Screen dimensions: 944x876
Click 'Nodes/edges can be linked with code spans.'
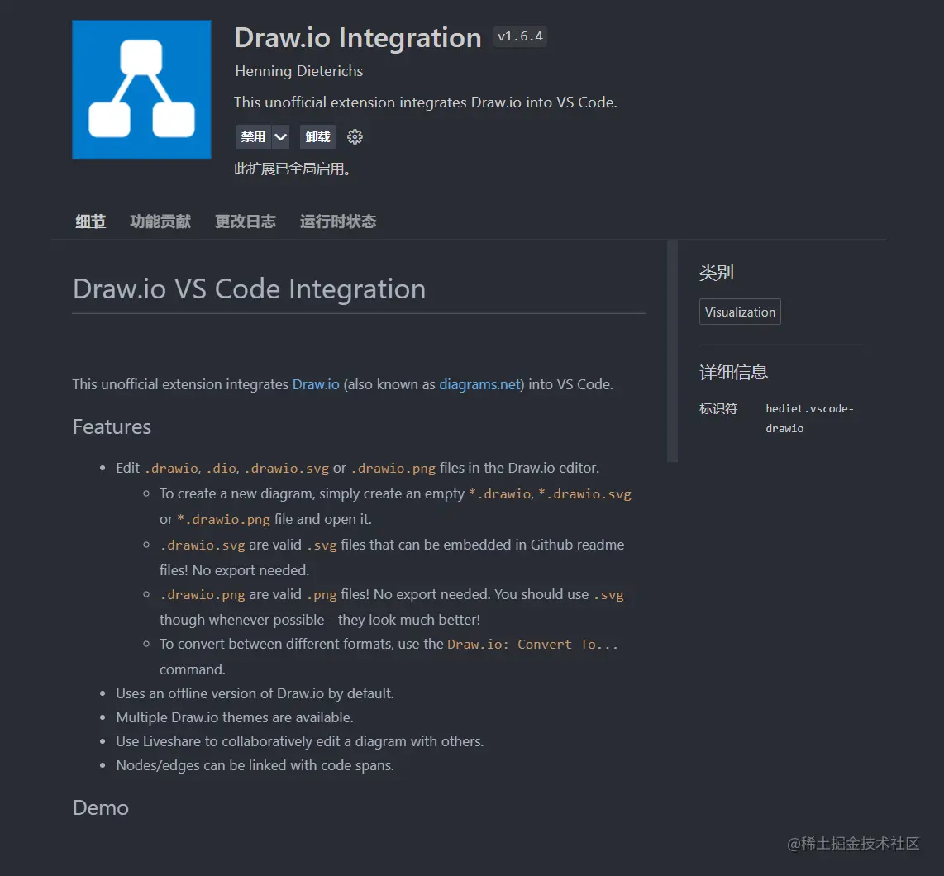255,766
